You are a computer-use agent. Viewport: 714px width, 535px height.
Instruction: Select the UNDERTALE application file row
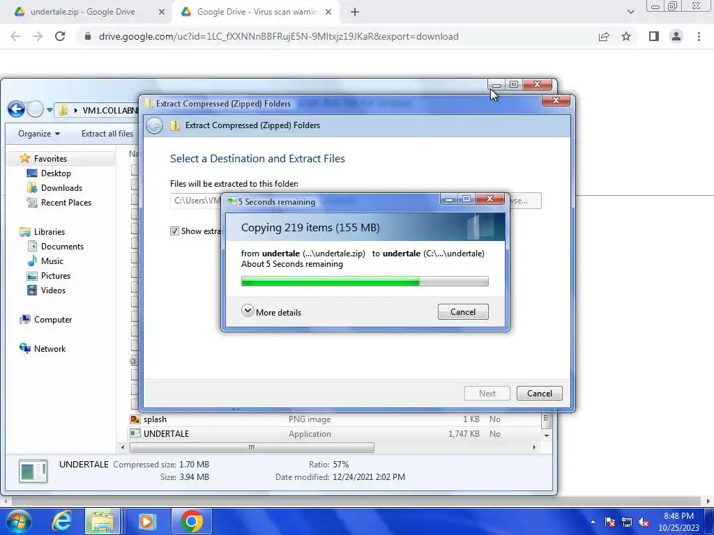pyautogui.click(x=335, y=433)
